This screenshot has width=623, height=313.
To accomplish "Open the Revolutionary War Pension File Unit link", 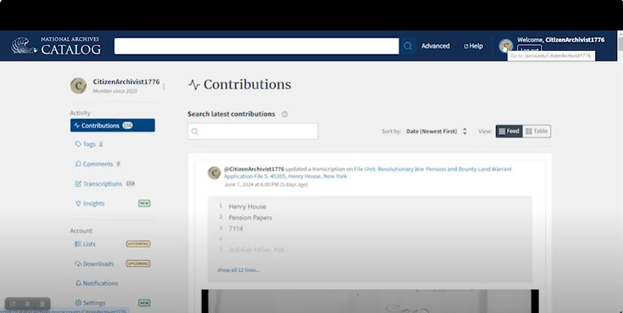I will (433, 169).
